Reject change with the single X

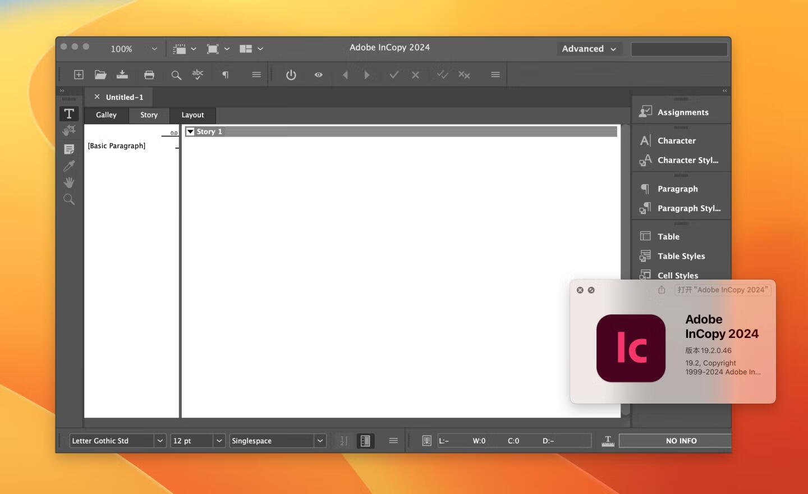pos(415,75)
